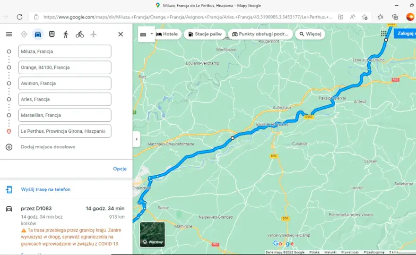
Task: Click the Pays-de-Clerval map label
Action: (x=332, y=98)
